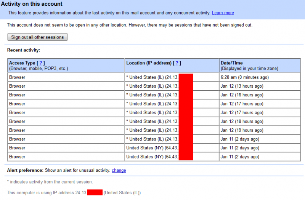Click the location cell in the 6:28 am row

(x=172, y=77)
